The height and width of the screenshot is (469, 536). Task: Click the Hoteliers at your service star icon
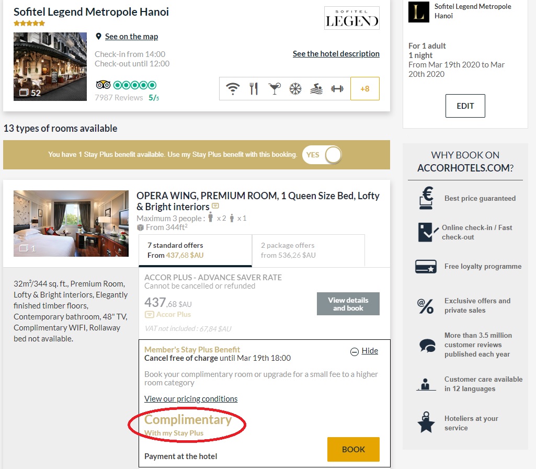[x=426, y=422]
